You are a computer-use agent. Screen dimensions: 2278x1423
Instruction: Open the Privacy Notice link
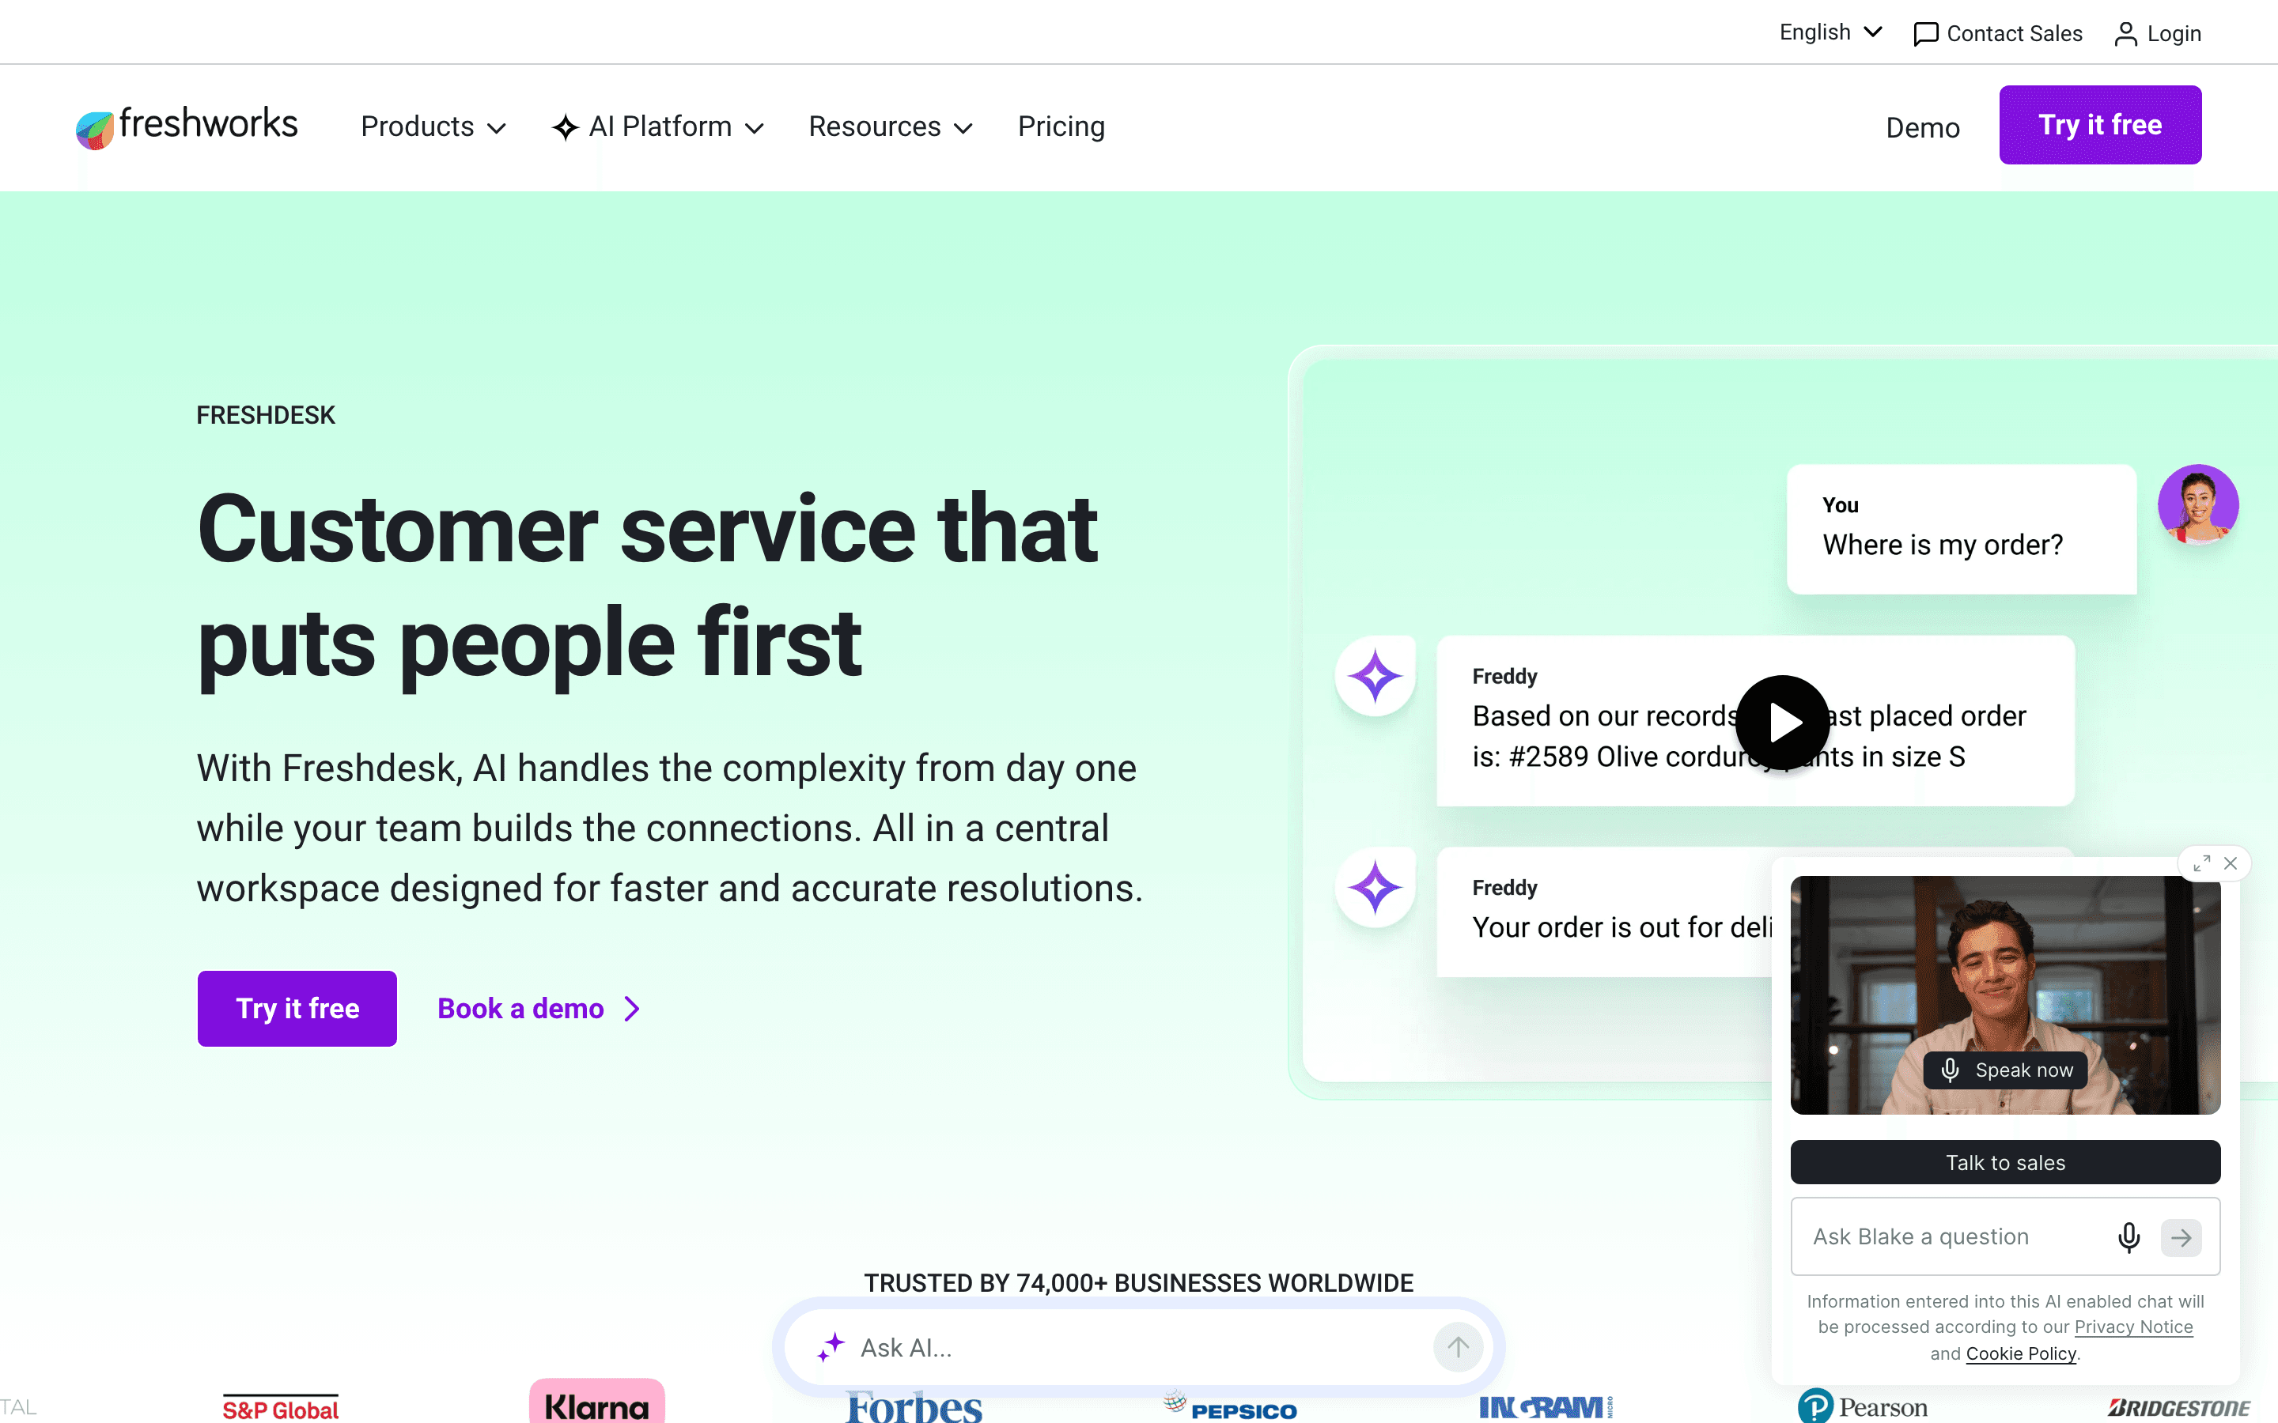tap(2133, 1327)
